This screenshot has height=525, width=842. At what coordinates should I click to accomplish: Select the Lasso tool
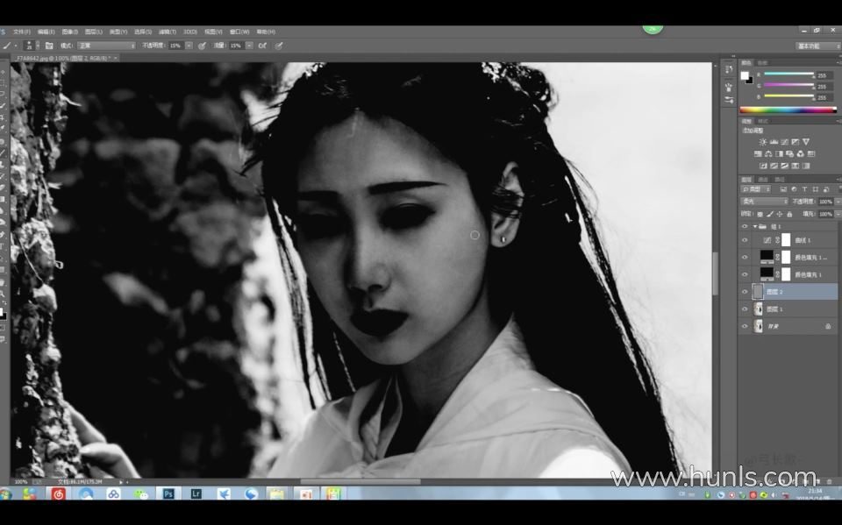4,95
